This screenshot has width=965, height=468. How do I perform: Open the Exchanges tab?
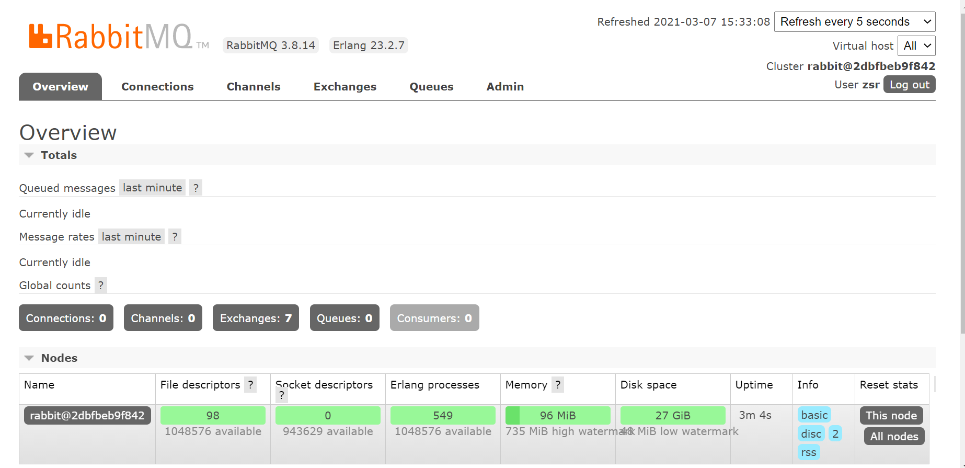tap(344, 87)
